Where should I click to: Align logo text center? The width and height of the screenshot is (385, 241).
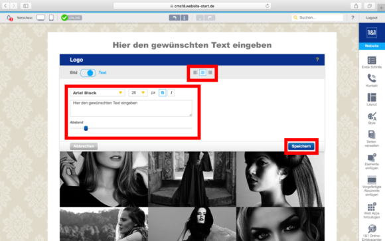(202, 72)
